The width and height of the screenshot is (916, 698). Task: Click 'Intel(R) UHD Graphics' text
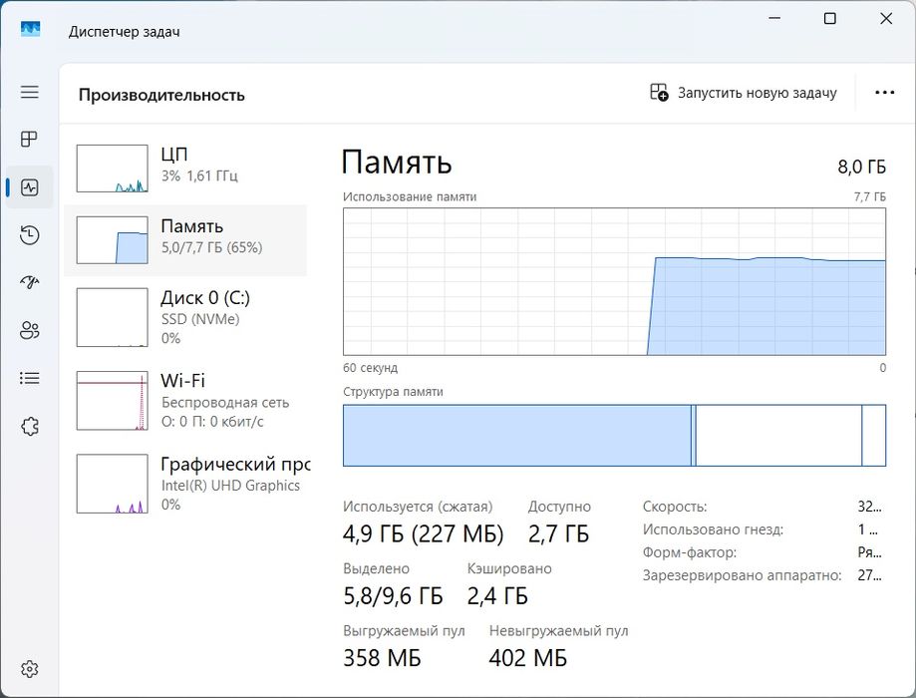230,486
